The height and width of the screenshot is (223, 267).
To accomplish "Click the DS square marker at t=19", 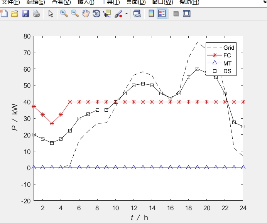I will click(x=197, y=69).
